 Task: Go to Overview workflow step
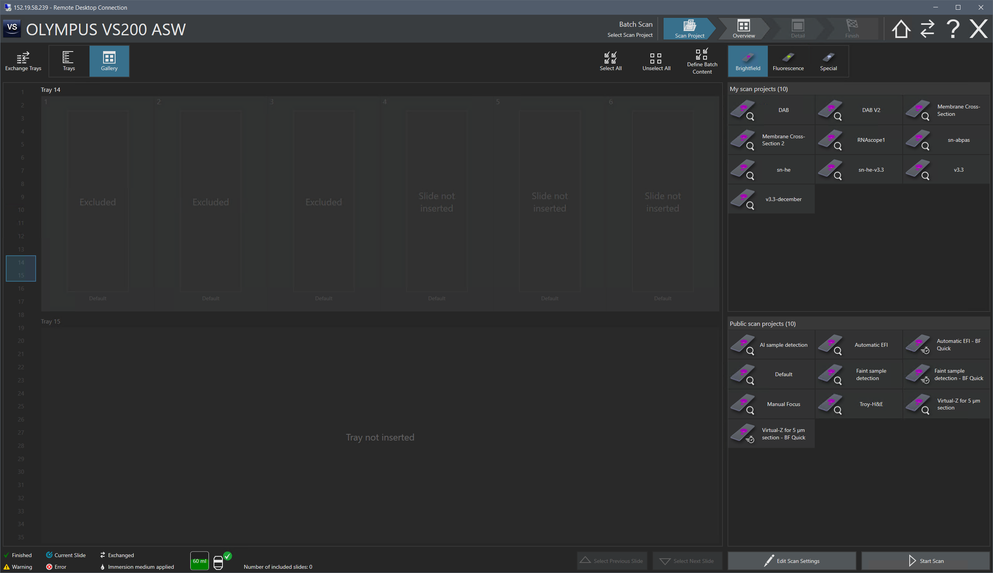pos(743,29)
